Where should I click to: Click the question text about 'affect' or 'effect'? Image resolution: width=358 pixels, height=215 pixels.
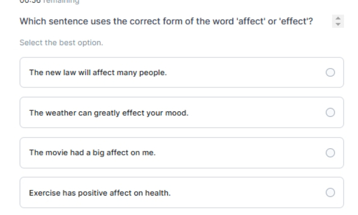click(166, 21)
